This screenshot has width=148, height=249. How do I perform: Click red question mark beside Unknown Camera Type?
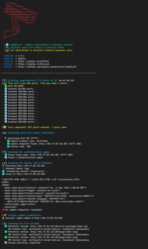click(3, 168)
